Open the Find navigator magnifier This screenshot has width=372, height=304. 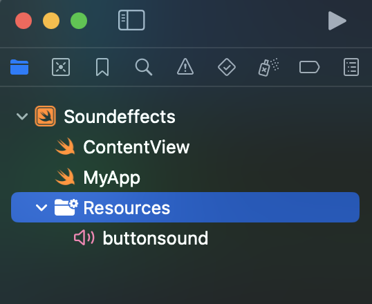click(x=144, y=67)
